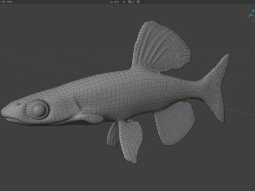Image resolution: width=255 pixels, height=191 pixels.
Task: Click faded negative Z gizmo circle
Action: (253, 21)
